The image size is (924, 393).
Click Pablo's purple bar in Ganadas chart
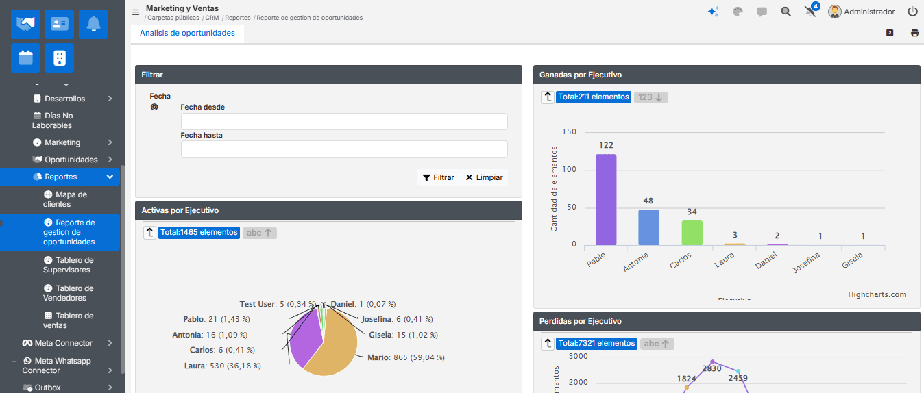(606, 200)
